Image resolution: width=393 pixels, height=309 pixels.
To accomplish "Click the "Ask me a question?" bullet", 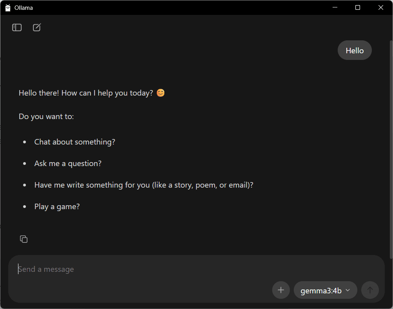I will point(68,163).
